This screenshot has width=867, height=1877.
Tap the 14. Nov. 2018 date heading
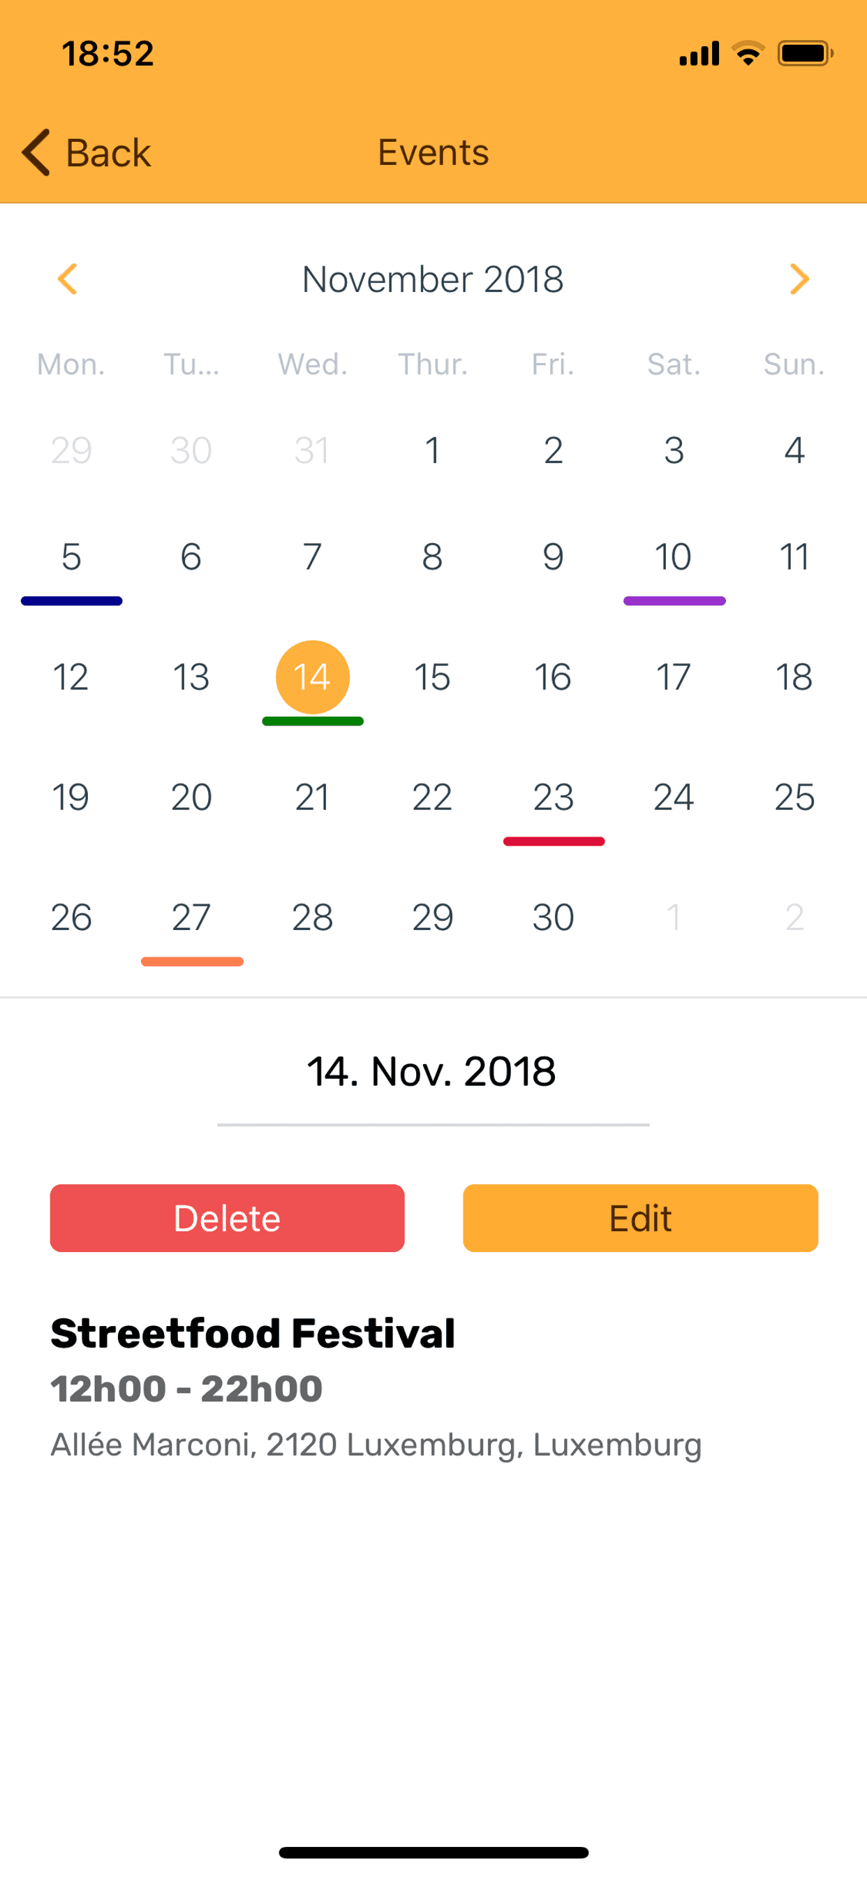pos(431,1071)
